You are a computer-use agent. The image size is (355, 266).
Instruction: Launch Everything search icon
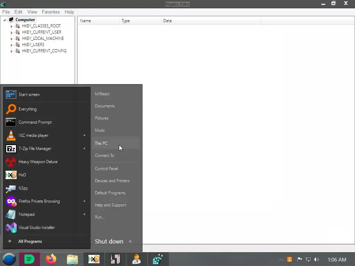11,109
